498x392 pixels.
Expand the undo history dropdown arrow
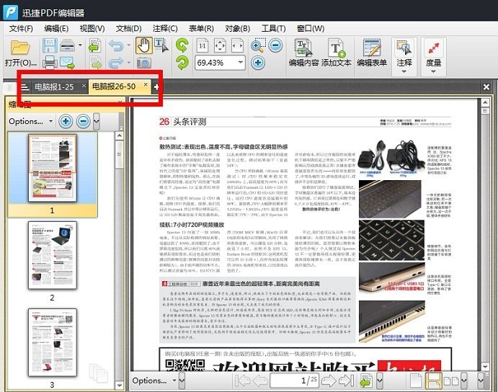[x=128, y=45]
